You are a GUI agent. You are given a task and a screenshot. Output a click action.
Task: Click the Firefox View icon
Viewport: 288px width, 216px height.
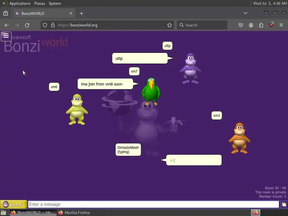tap(6, 13)
